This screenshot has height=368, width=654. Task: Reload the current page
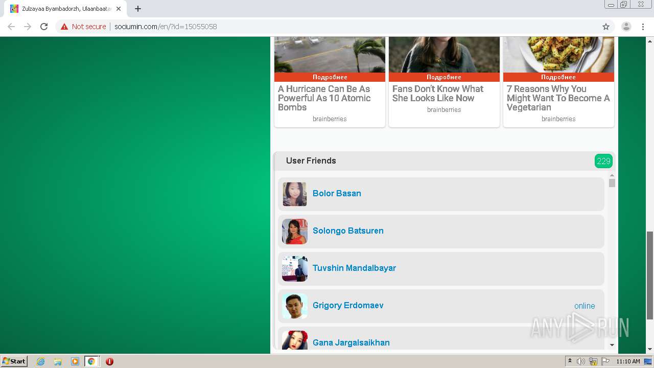pyautogui.click(x=44, y=27)
